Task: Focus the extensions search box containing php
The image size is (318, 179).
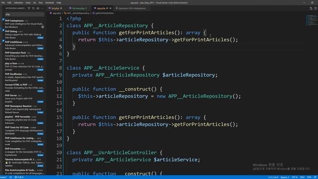Action: coord(24,14)
